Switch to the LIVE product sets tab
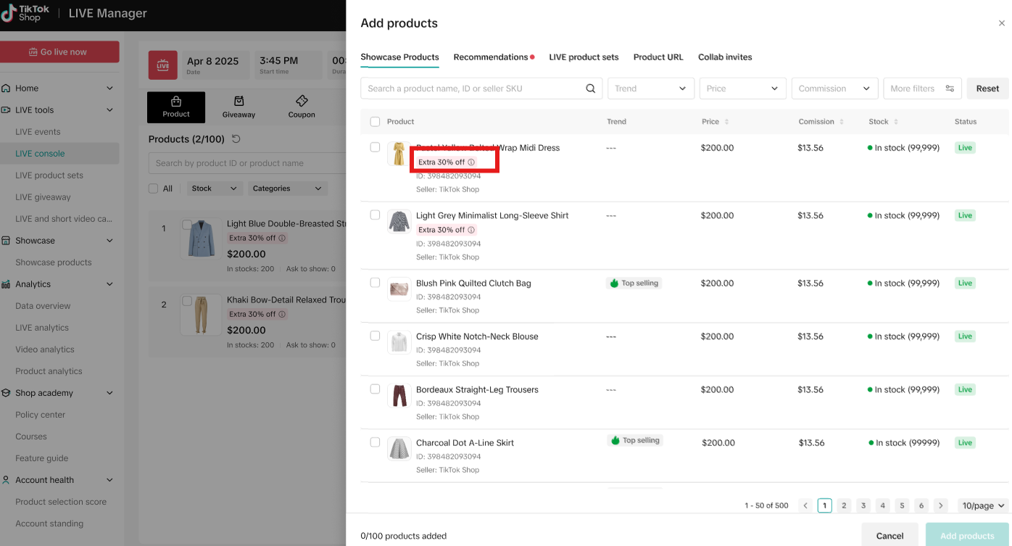 click(x=584, y=57)
